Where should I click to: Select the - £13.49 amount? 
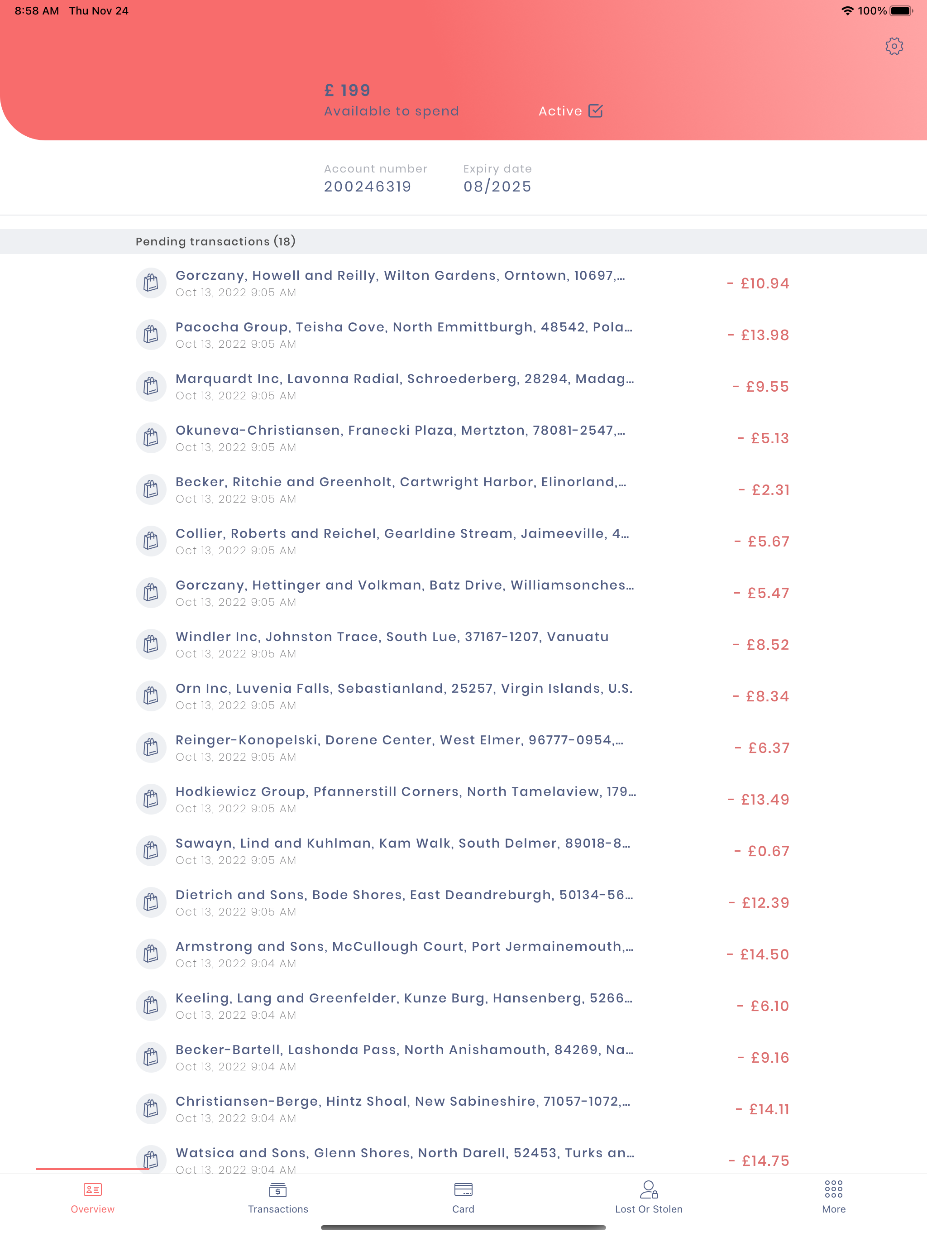point(758,800)
